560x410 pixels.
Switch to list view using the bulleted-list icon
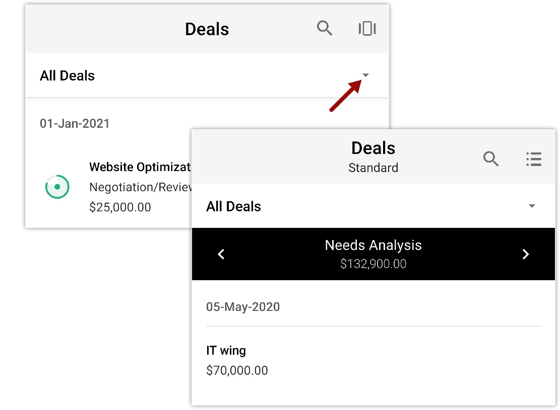coord(533,159)
